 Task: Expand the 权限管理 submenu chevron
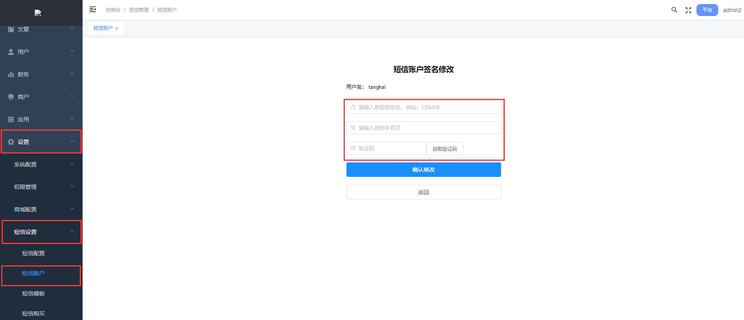[x=72, y=186]
